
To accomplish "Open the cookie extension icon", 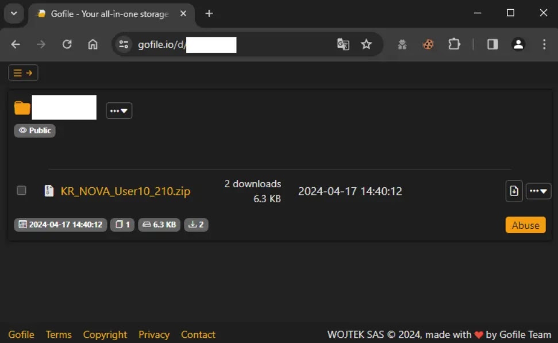I will (428, 44).
